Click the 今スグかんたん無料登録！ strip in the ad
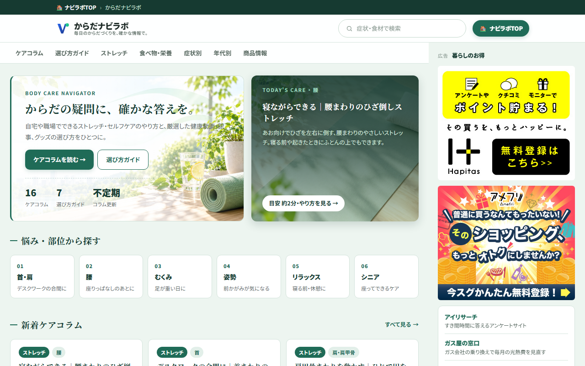 coord(506,292)
